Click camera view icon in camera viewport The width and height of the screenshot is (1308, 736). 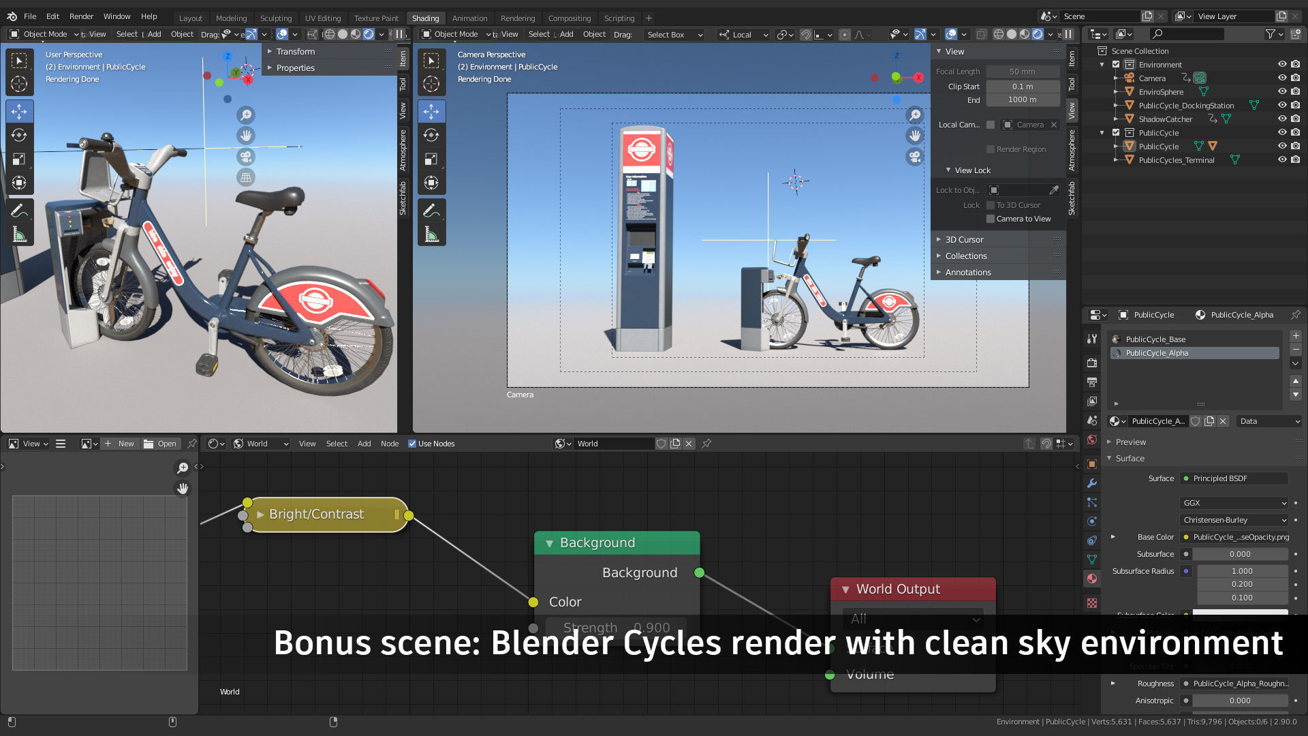(x=914, y=157)
